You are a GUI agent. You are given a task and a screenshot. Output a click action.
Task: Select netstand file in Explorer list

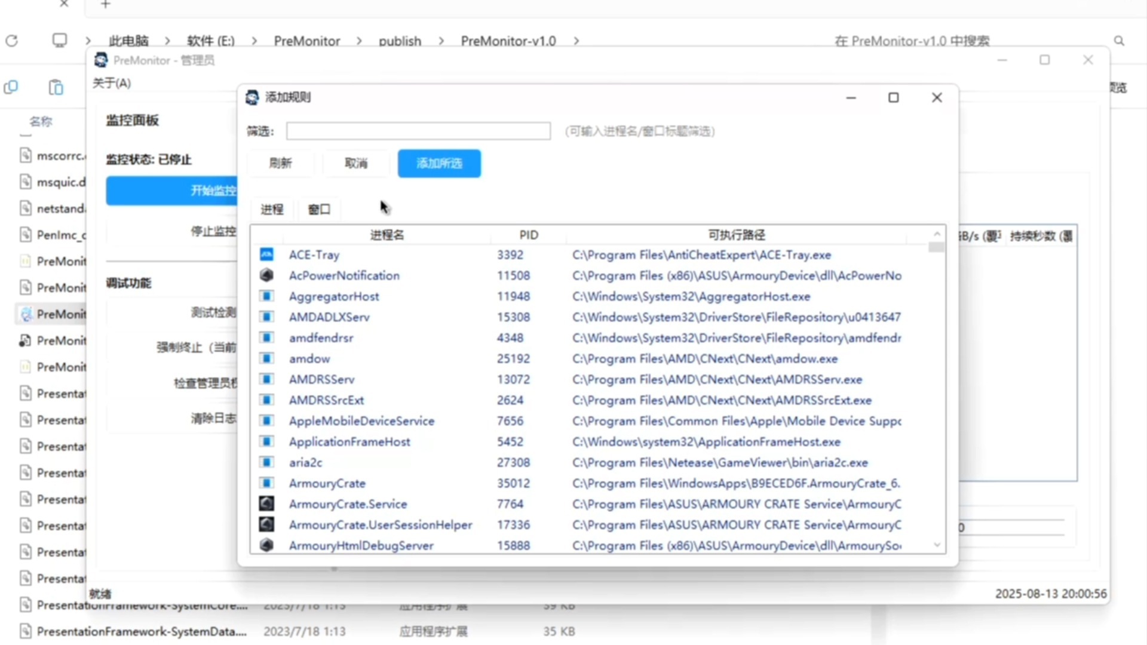(61, 208)
